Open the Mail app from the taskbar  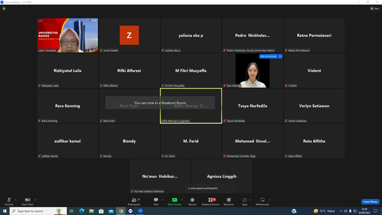111,211
